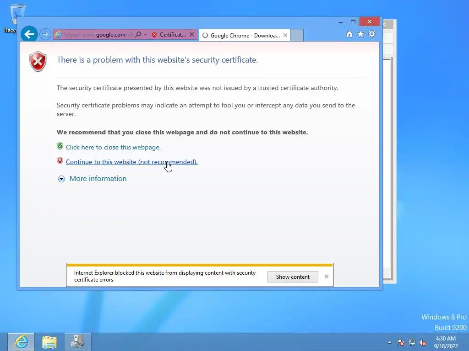The image size is (469, 351).
Task: Click the green shield next to close webpage
Action: click(60, 146)
